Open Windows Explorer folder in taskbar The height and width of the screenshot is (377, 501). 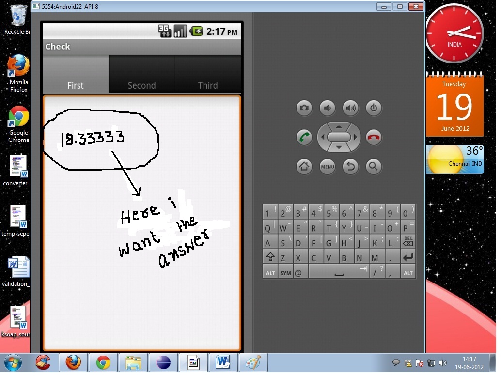(133, 362)
